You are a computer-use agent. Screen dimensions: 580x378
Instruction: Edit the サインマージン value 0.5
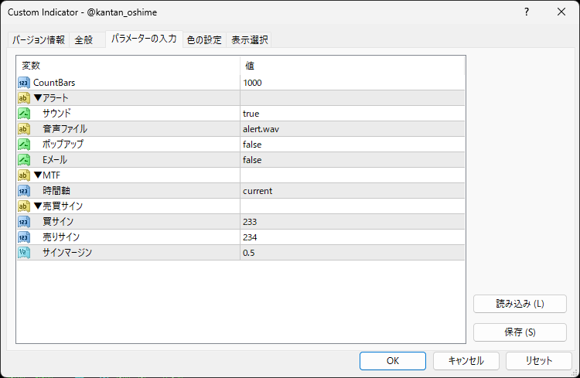352,253
